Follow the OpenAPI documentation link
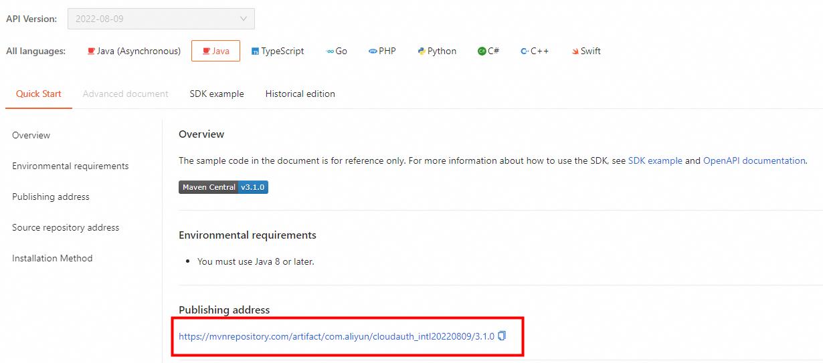Viewport: 823px width, 363px height. (x=754, y=160)
